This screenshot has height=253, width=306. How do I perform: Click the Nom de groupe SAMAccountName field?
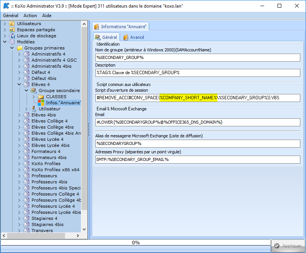[x=198, y=57]
